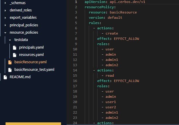The image size is (179, 125).
Task: Click 'default' version value
Action: [x=115, y=18]
